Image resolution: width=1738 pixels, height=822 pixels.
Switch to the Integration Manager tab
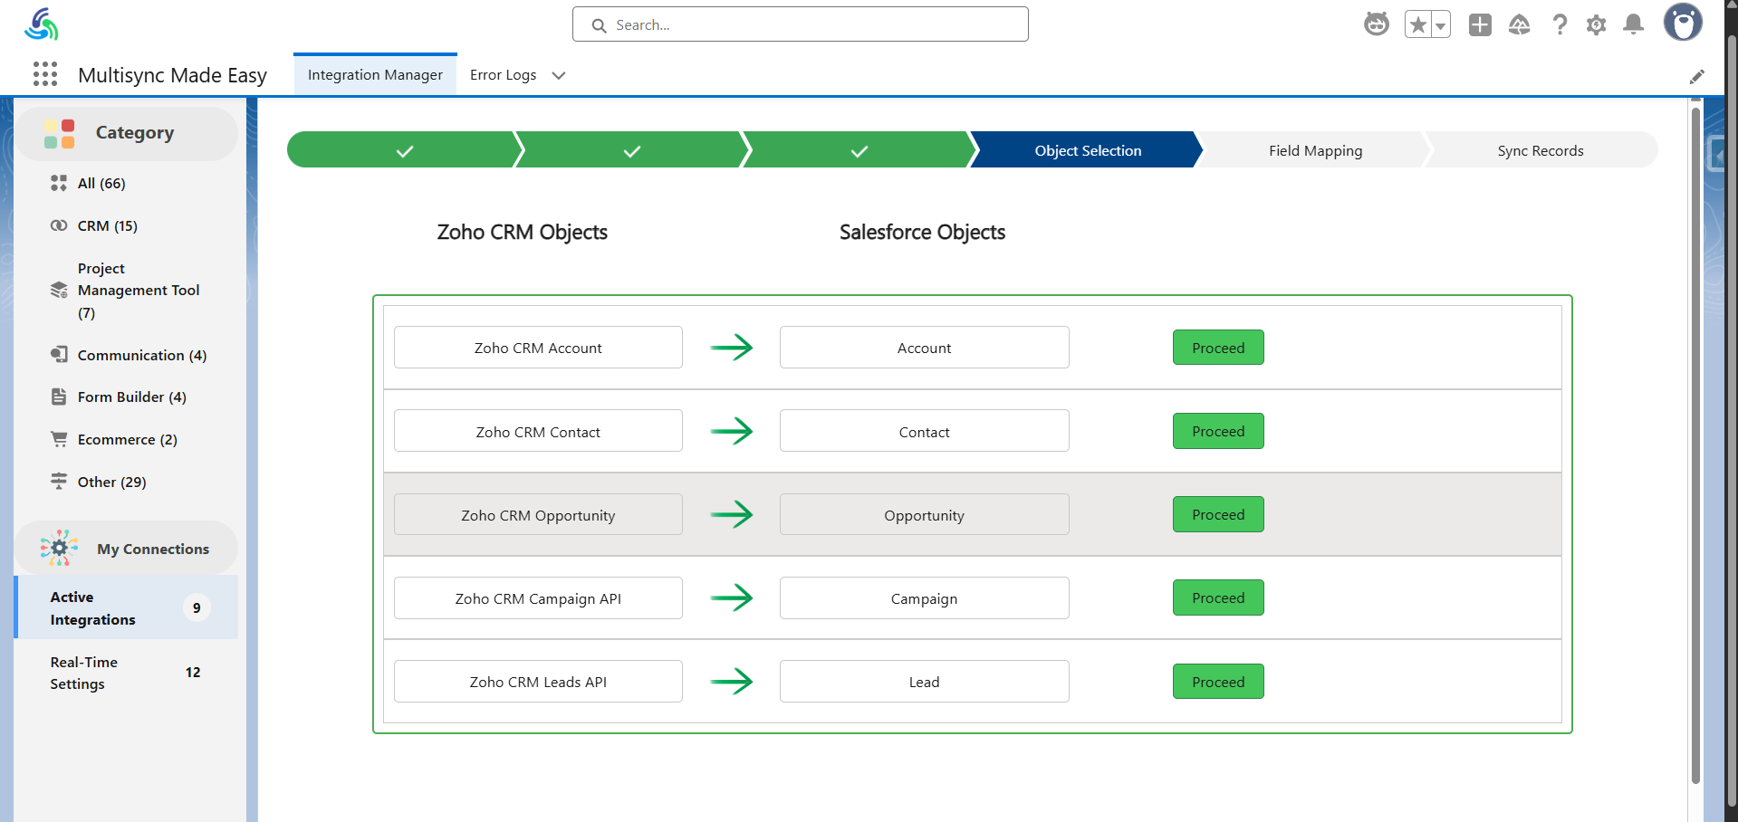coord(375,75)
